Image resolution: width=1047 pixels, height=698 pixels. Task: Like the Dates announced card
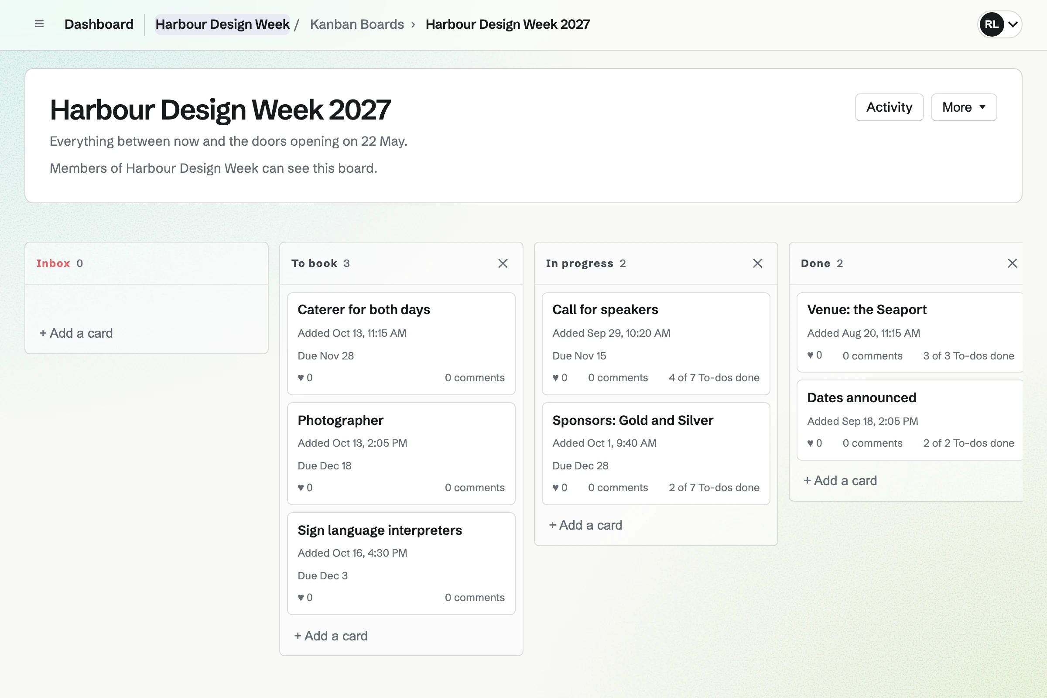[x=814, y=443]
